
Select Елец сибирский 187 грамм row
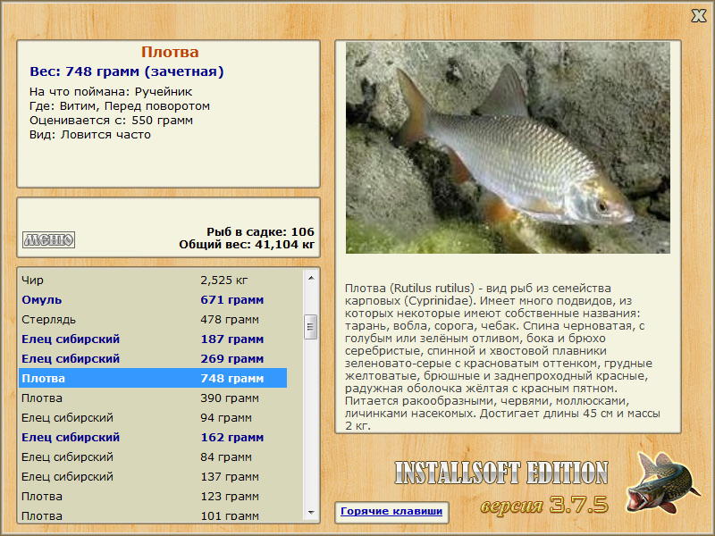coord(153,339)
